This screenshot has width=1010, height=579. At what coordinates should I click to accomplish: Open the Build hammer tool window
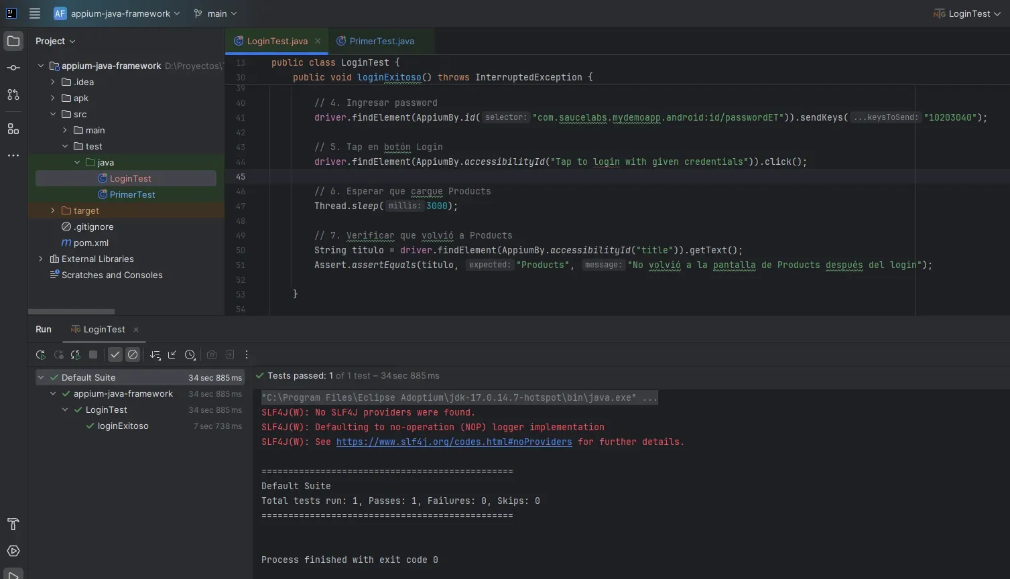[x=13, y=524]
